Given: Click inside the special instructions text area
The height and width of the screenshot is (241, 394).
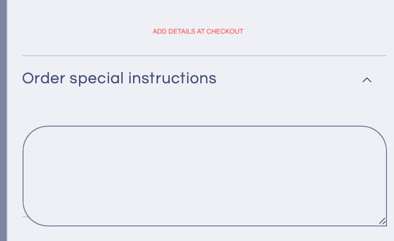Looking at the screenshot, I should [205, 176].
